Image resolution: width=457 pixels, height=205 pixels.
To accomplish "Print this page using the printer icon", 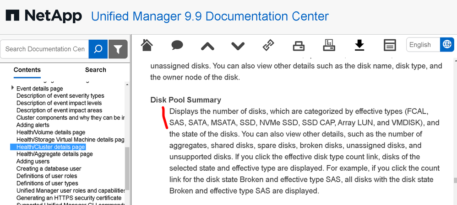I will (299, 45).
